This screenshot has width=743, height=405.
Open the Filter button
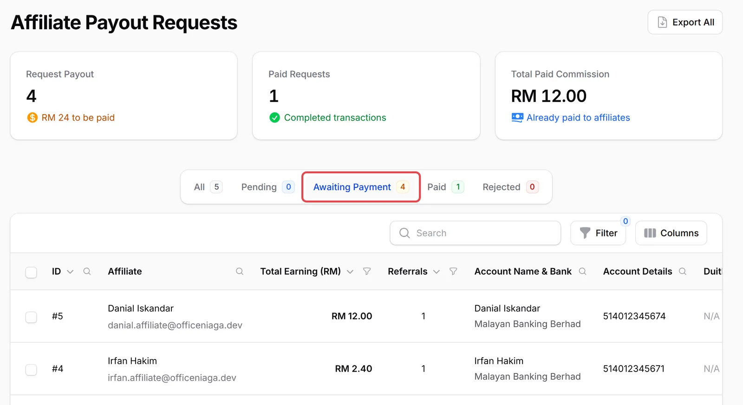[x=598, y=233]
